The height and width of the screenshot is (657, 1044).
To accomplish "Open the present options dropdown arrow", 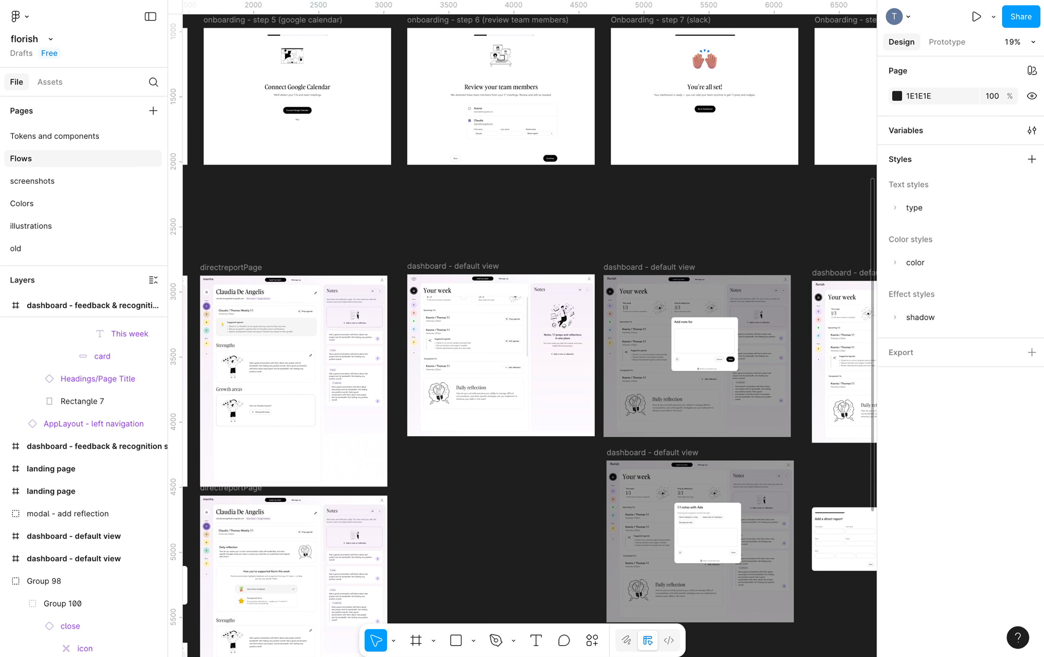I will (x=993, y=17).
